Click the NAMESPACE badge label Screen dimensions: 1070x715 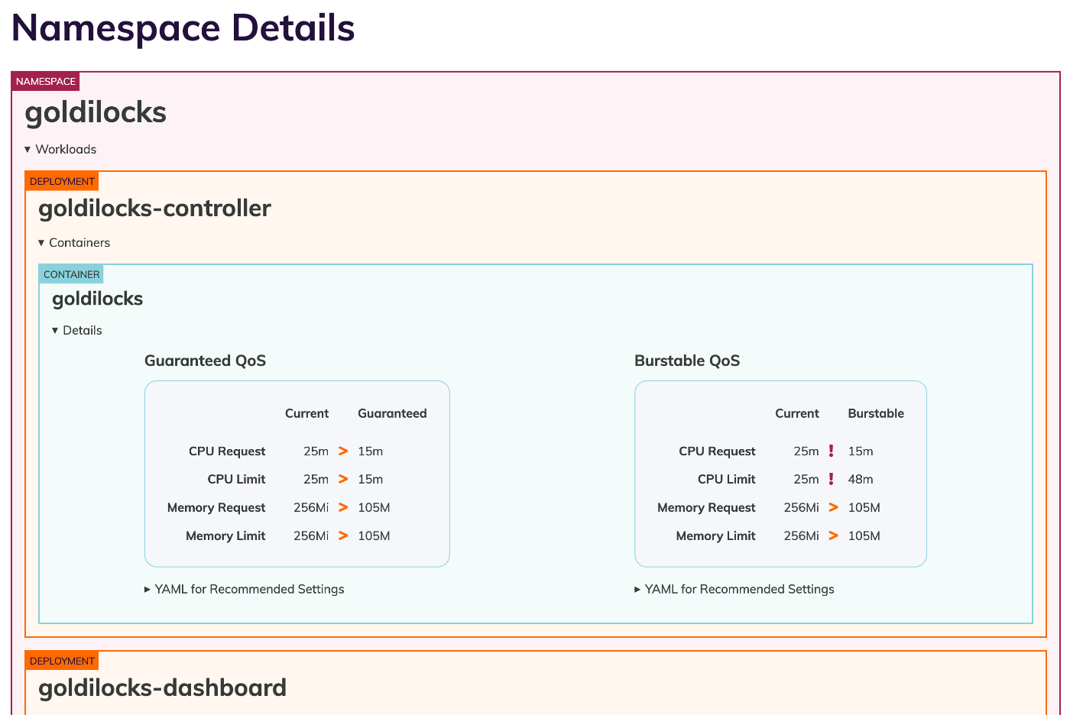[46, 81]
